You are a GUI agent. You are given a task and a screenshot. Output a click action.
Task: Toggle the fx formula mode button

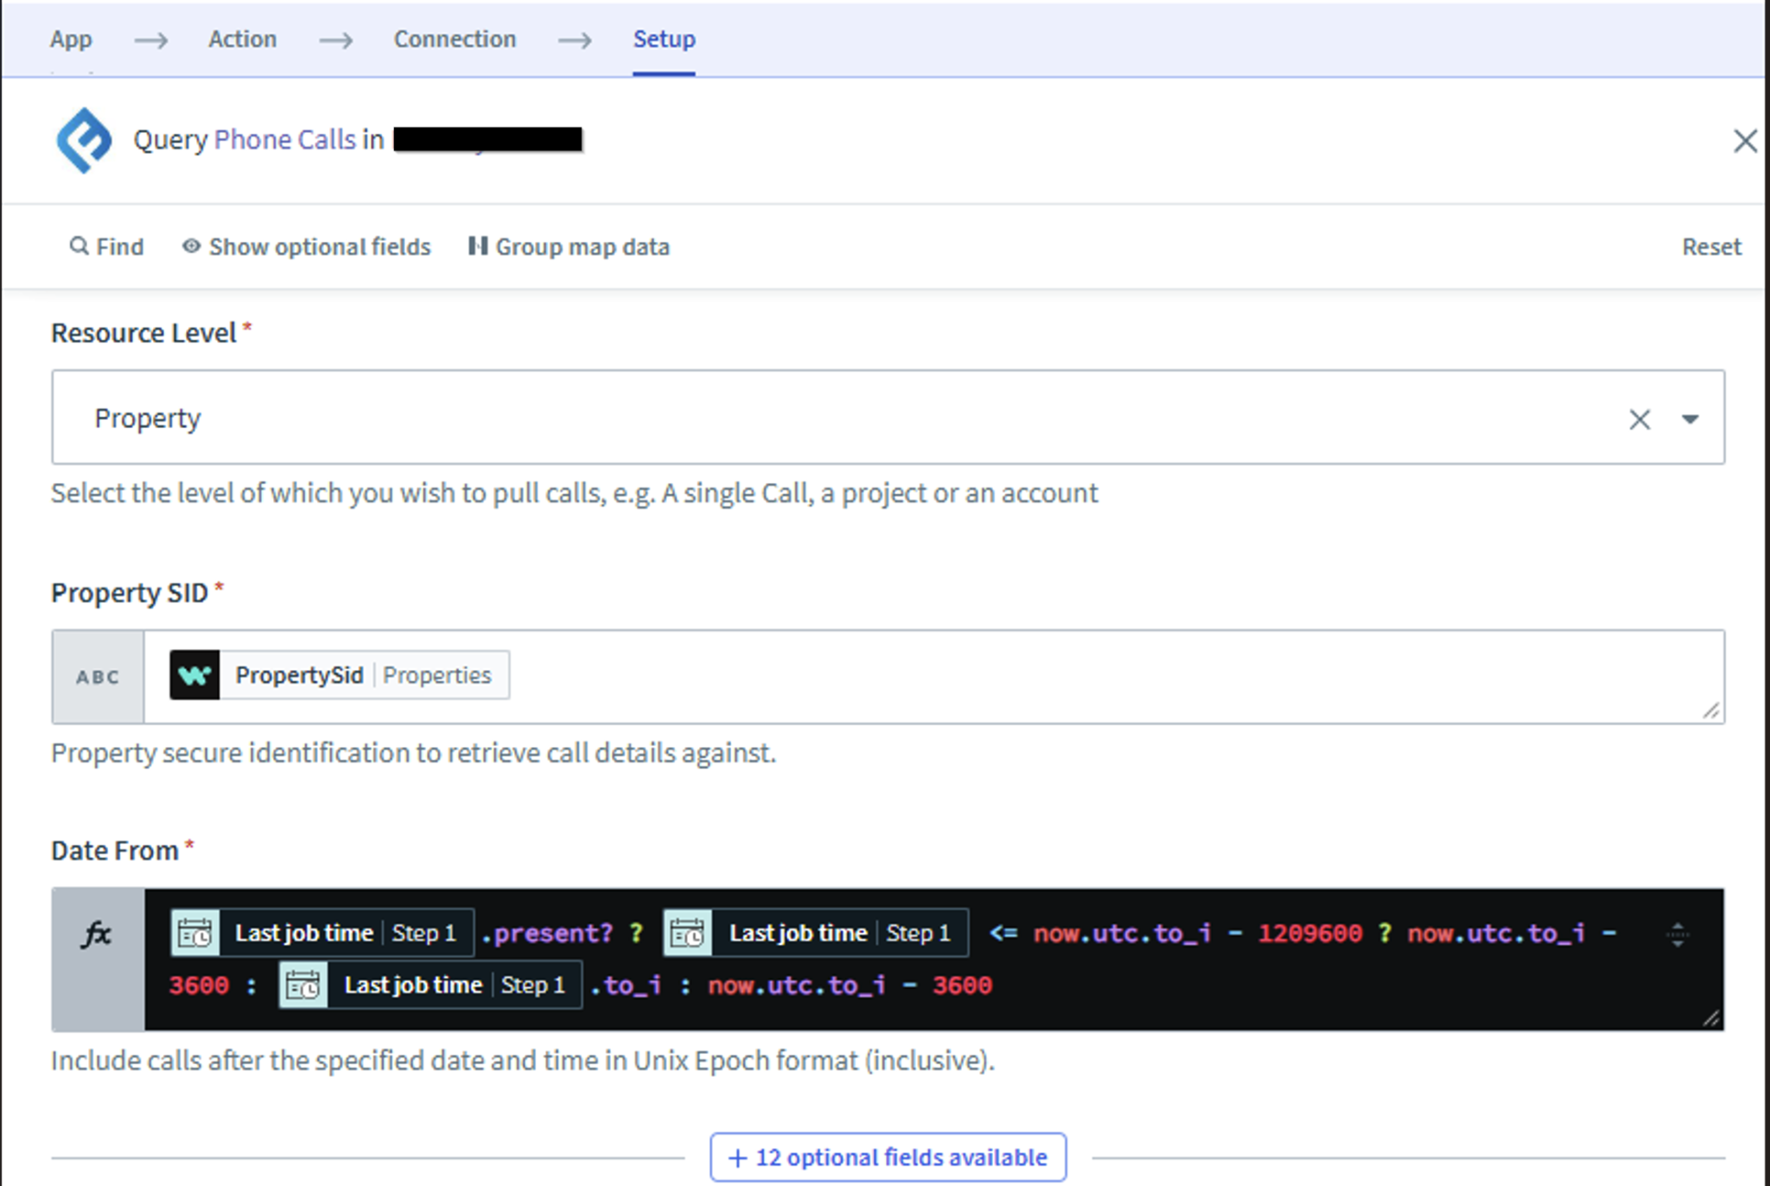click(98, 960)
